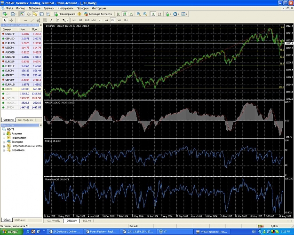Click the Активира Експерта button
The width and height of the screenshot is (294, 235).
(98, 14)
